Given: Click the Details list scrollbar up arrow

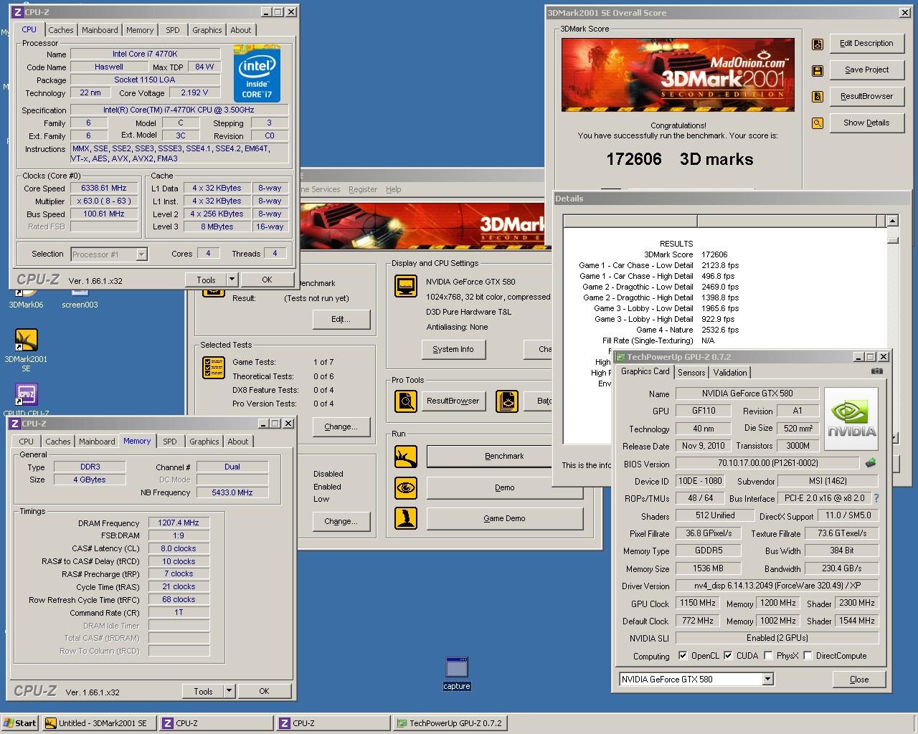Looking at the screenshot, I should 892,221.
